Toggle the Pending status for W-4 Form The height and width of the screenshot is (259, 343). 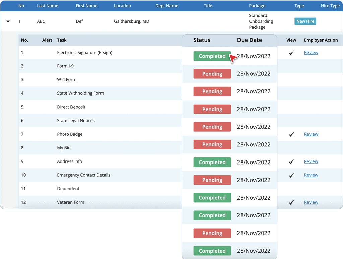[212, 91]
